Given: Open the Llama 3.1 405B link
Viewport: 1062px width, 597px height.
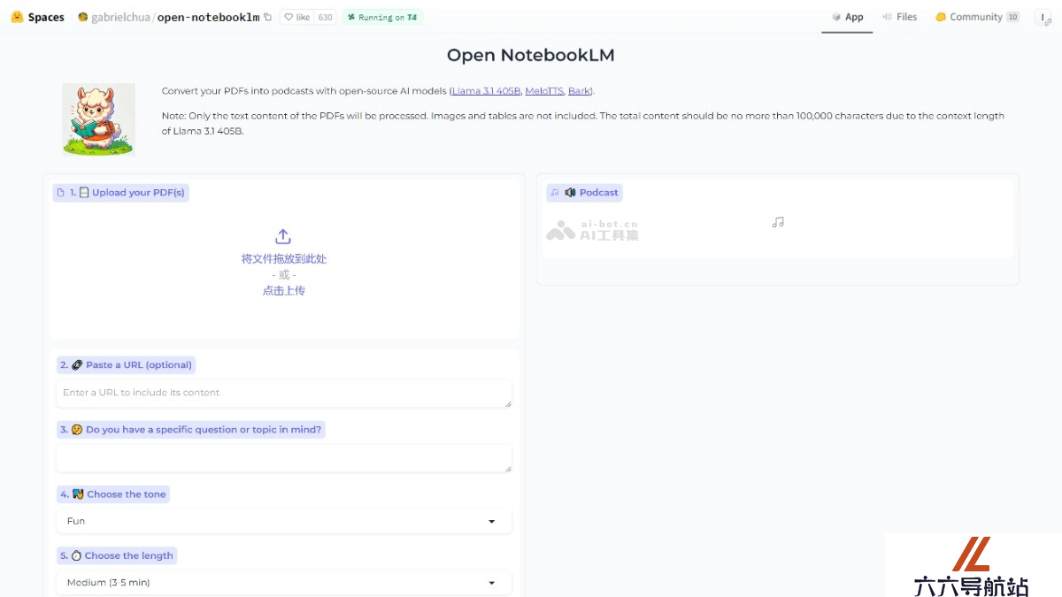Looking at the screenshot, I should (x=486, y=91).
